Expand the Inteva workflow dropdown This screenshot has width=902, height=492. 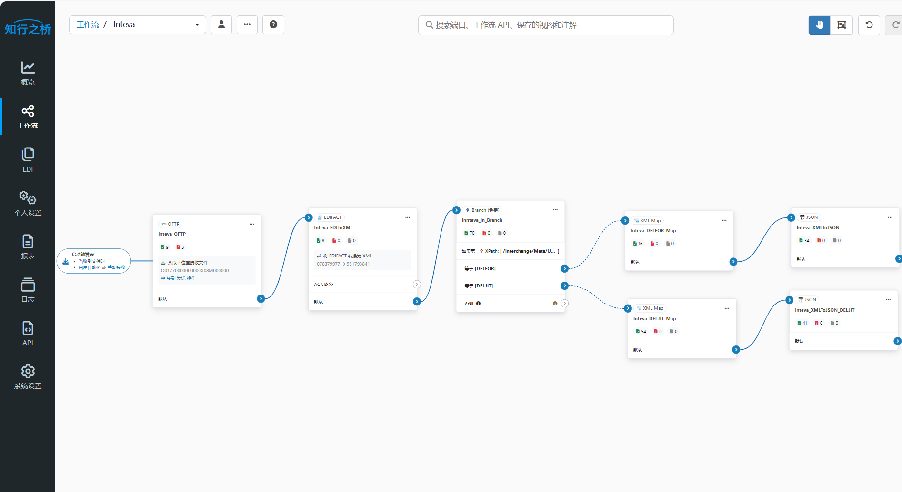tap(197, 25)
